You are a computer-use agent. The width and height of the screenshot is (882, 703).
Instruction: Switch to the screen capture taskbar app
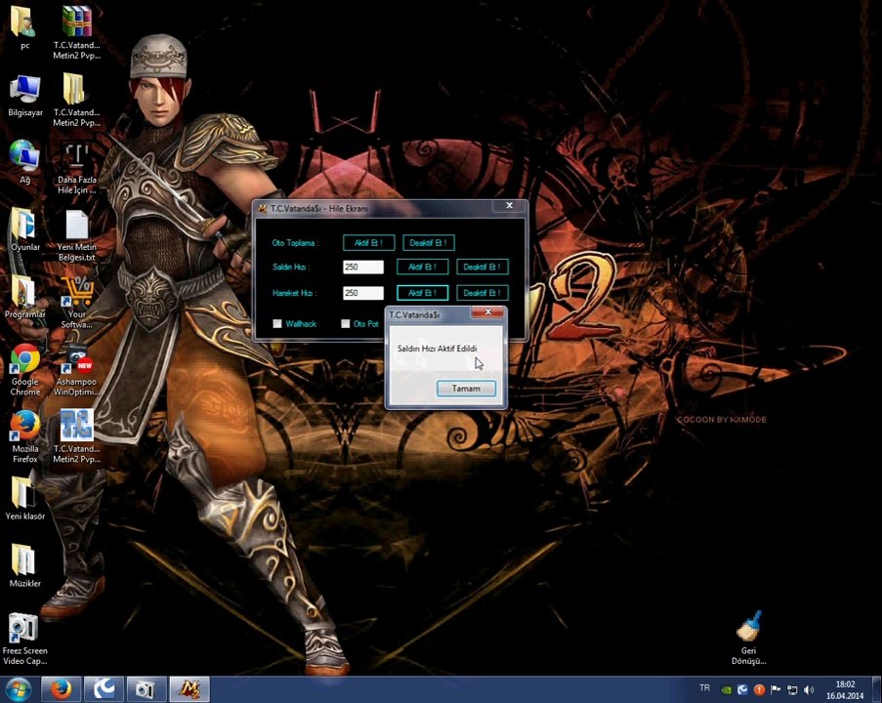(x=147, y=689)
